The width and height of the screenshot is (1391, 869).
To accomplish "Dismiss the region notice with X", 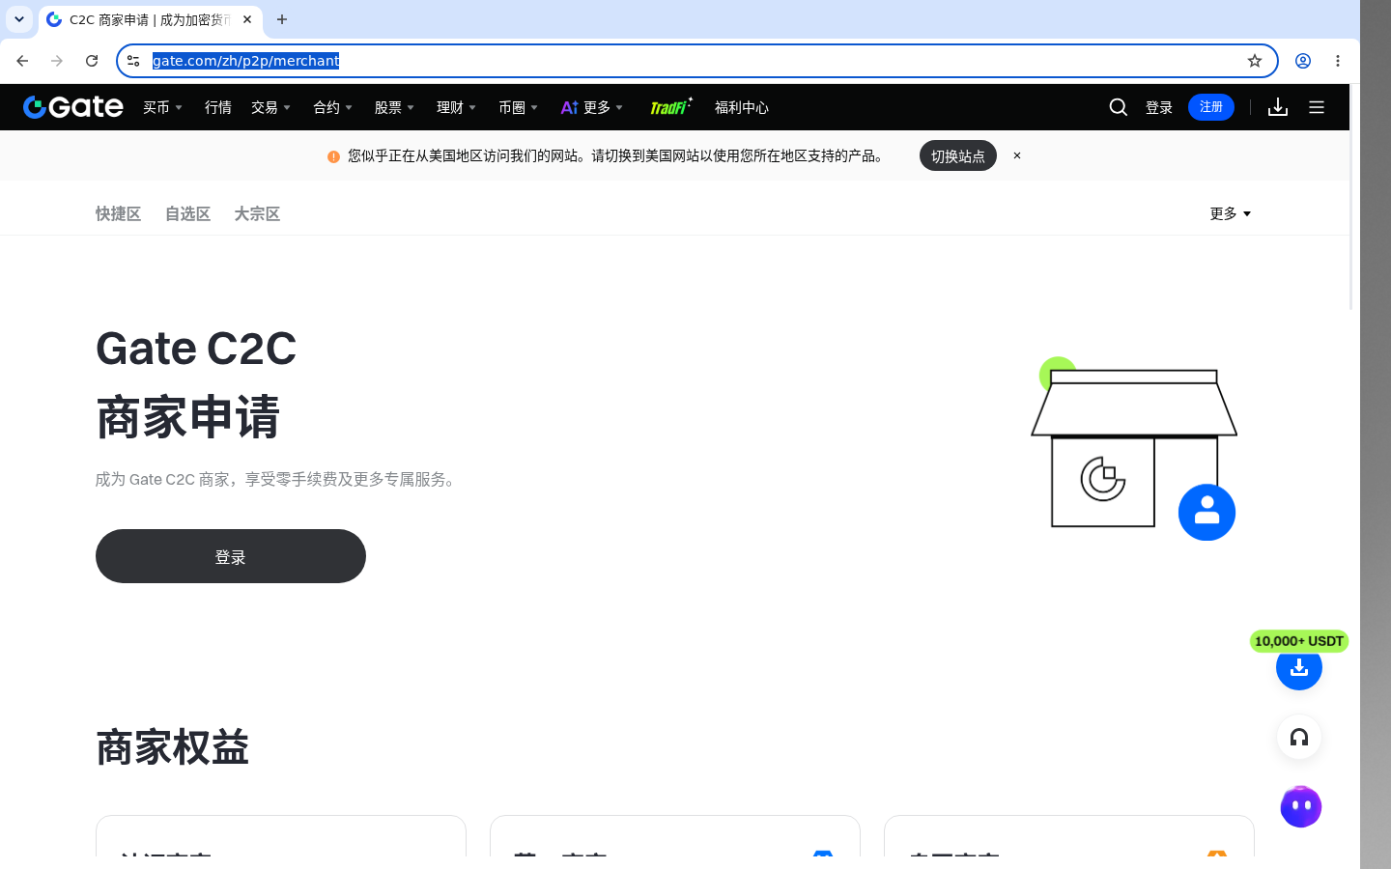I will [1017, 155].
